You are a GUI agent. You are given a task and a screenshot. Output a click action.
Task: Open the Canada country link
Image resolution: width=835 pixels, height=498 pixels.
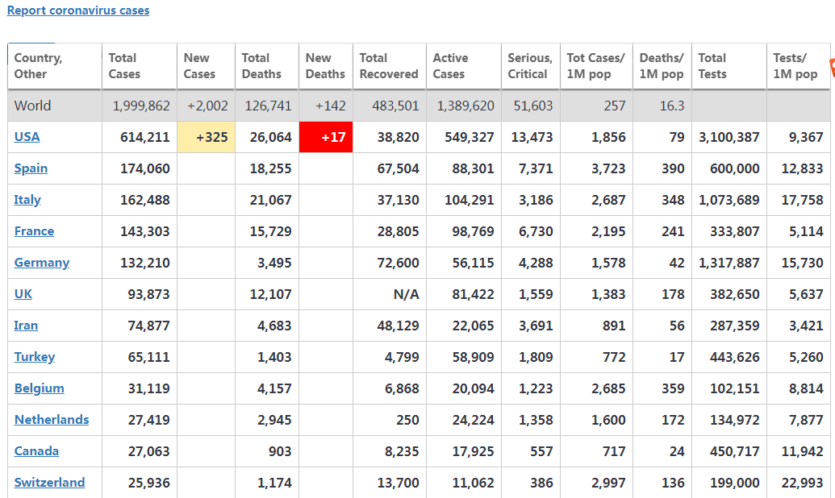(x=37, y=450)
